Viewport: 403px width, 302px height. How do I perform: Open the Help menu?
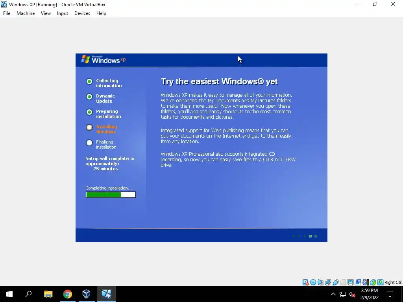click(101, 13)
